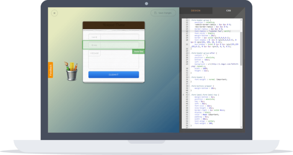
Task: Click the MESSAGE field label
Action: (x=94, y=53)
